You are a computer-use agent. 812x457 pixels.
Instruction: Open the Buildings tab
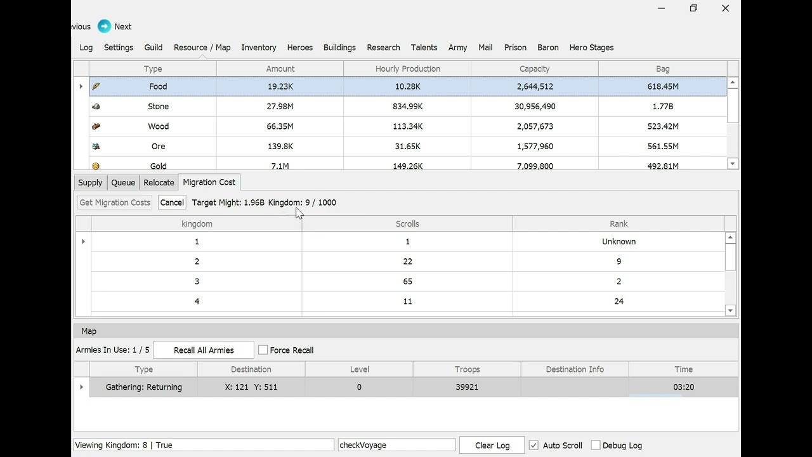(339, 48)
